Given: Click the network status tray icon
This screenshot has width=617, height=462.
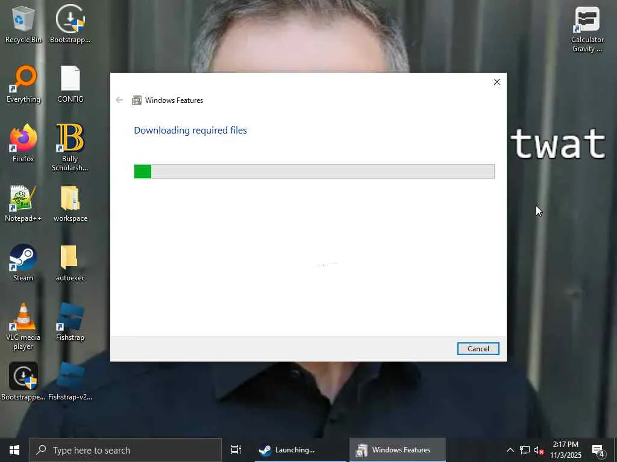Looking at the screenshot, I should 525,450.
